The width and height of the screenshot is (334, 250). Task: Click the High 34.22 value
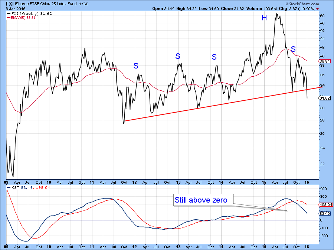tap(187, 9)
